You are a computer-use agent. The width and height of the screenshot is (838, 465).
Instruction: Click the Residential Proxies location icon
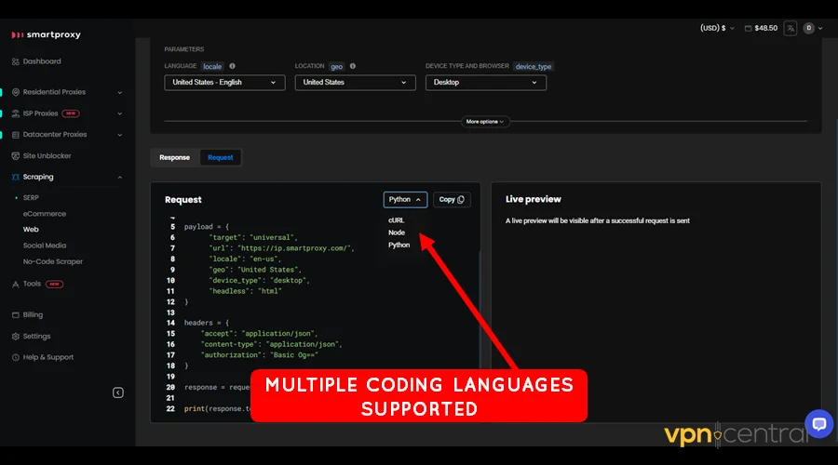click(x=16, y=92)
